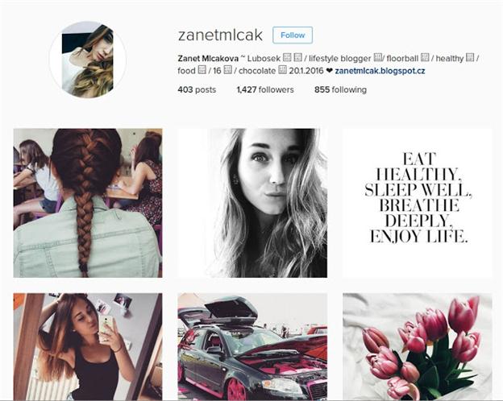The image size is (503, 401).
Task: Click the emoji placeholder after lifestyle blogger
Action: pyautogui.click(x=378, y=58)
